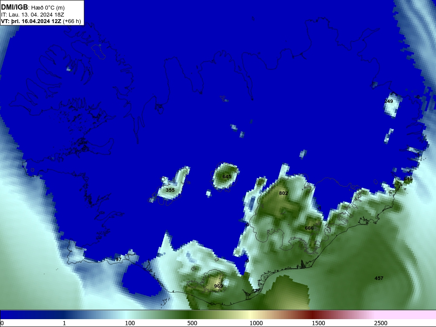Click the IT initialization time line
Screen dimensions: 436x327
coord(33,14)
